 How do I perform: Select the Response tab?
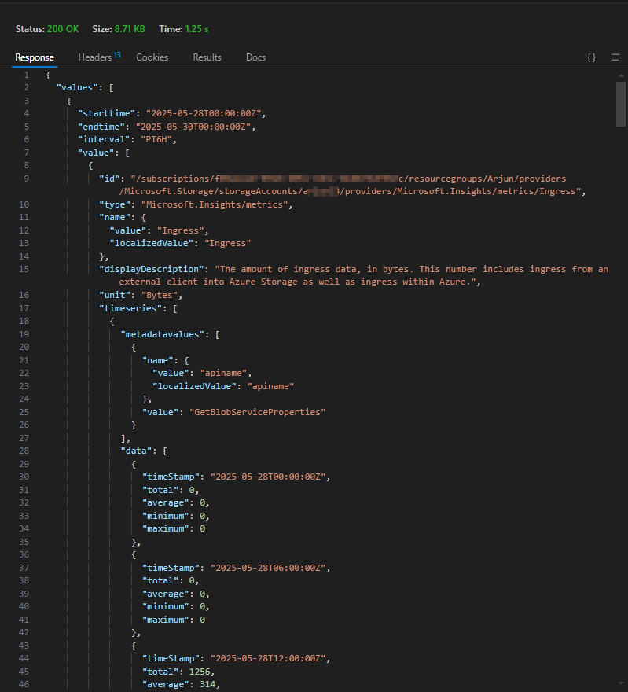(x=35, y=57)
